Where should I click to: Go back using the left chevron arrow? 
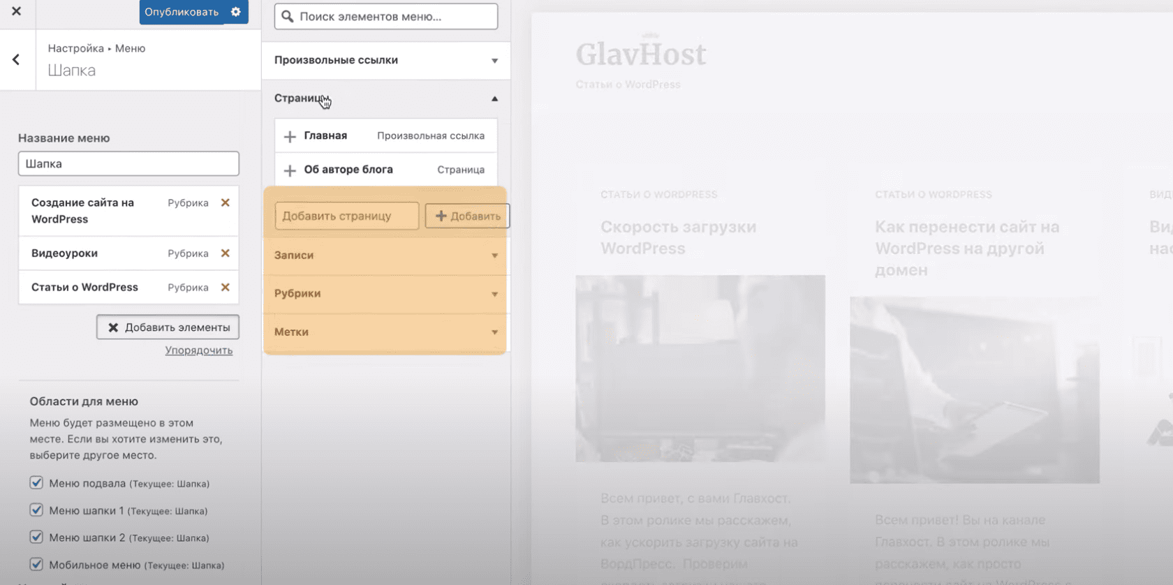[16, 60]
